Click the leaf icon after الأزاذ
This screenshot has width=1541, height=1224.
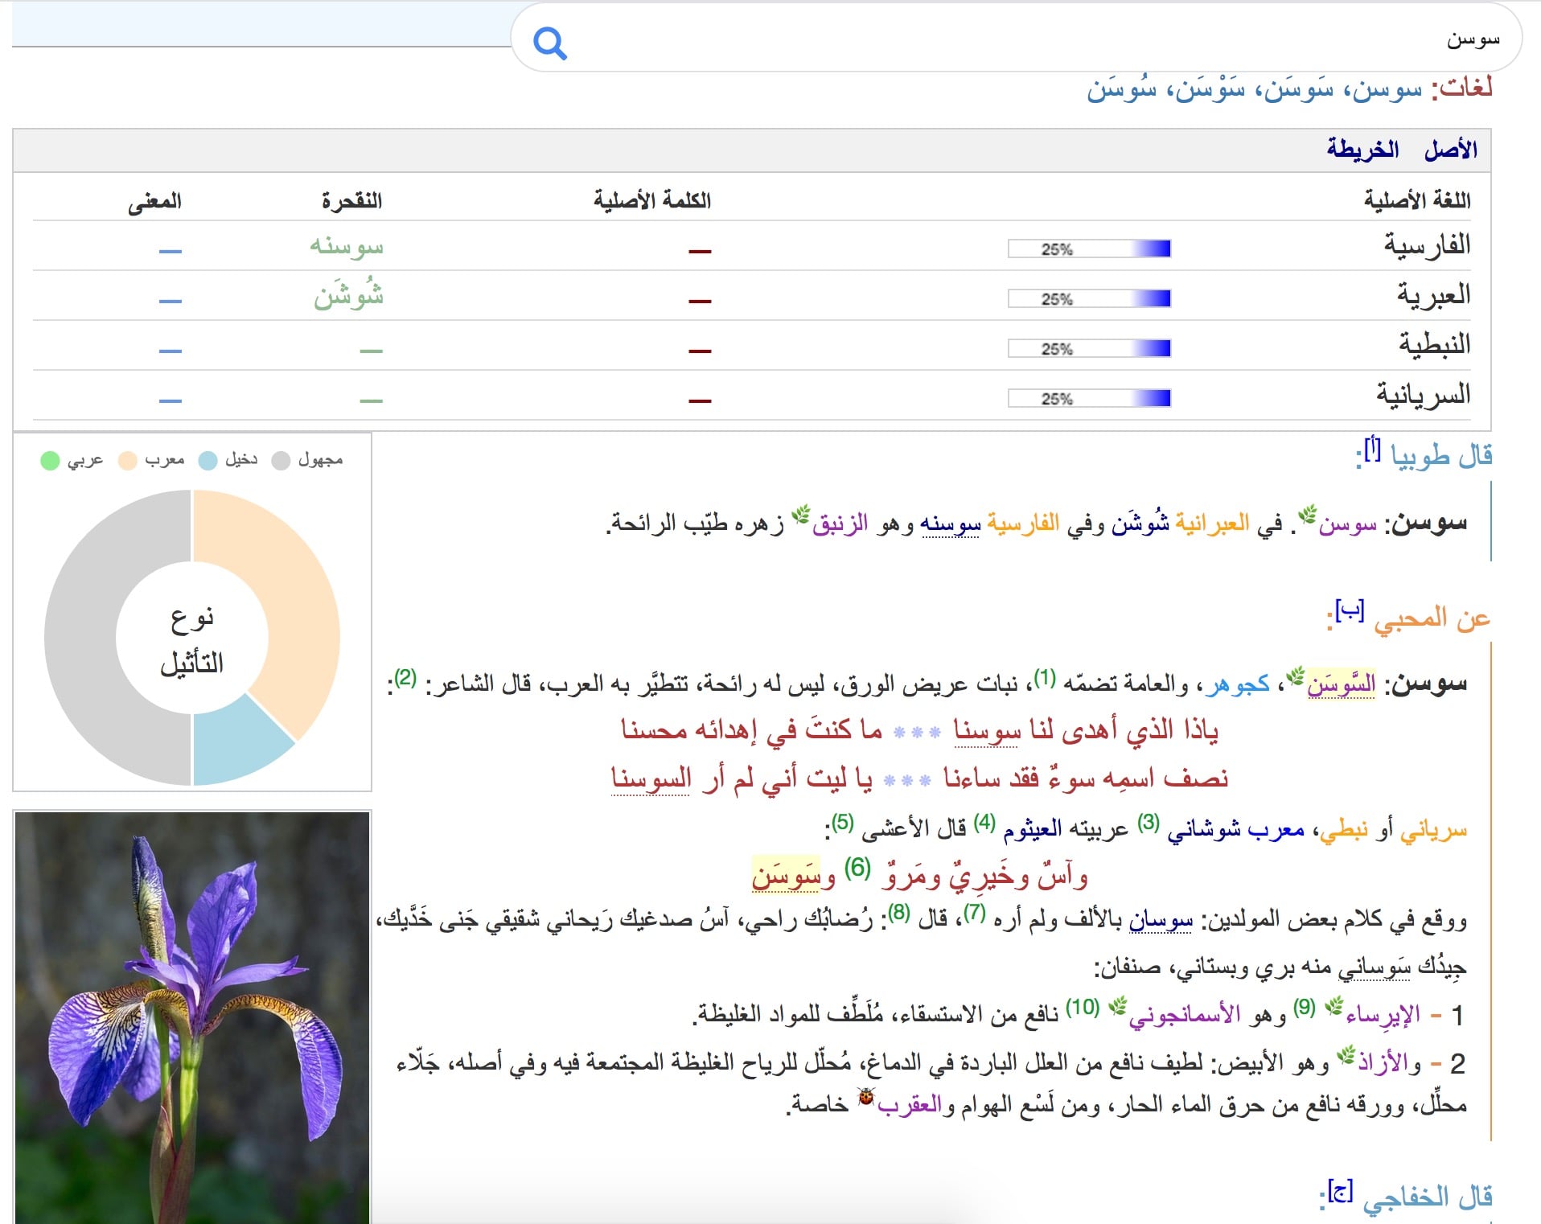[x=1346, y=1054]
